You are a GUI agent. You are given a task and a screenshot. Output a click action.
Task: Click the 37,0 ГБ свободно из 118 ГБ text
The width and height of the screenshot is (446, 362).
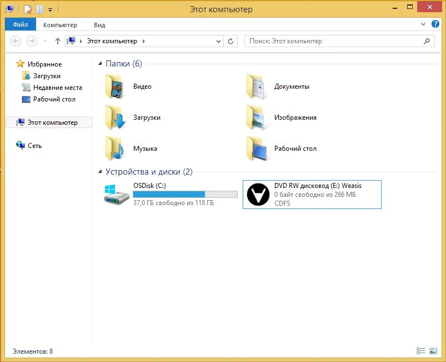(x=173, y=203)
